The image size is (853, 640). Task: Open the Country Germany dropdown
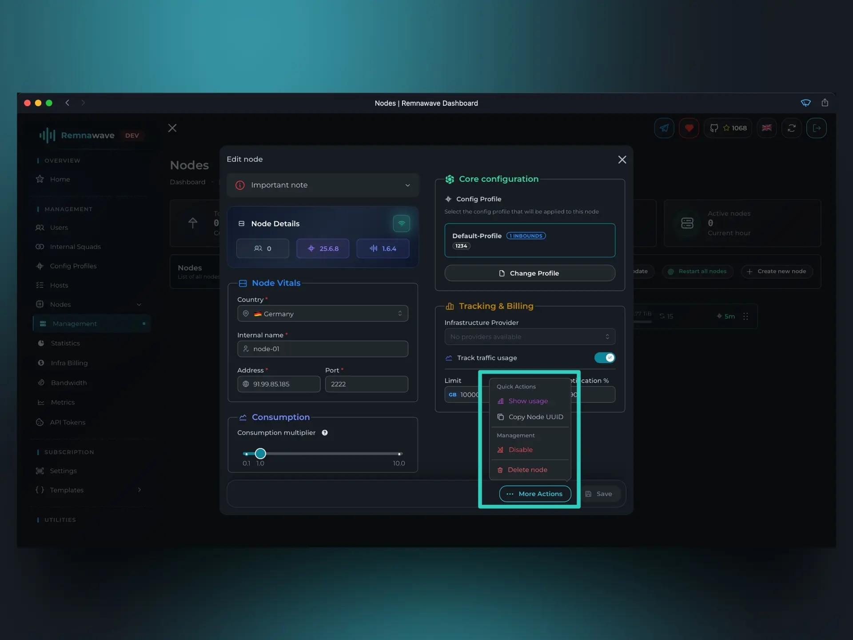click(323, 314)
